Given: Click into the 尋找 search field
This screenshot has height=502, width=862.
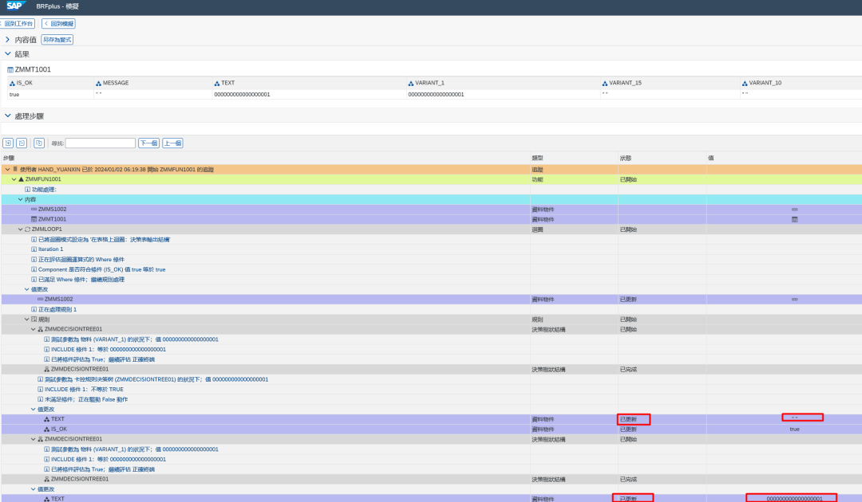Looking at the screenshot, I should pos(100,143).
